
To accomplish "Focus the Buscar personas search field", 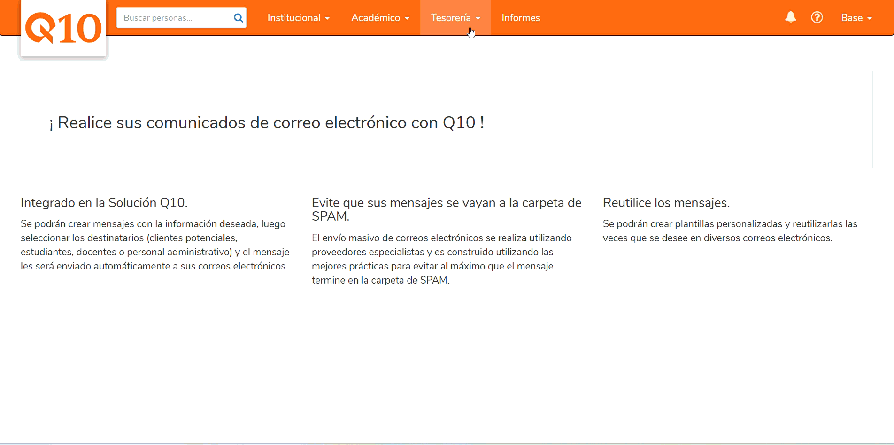I will tap(181, 18).
